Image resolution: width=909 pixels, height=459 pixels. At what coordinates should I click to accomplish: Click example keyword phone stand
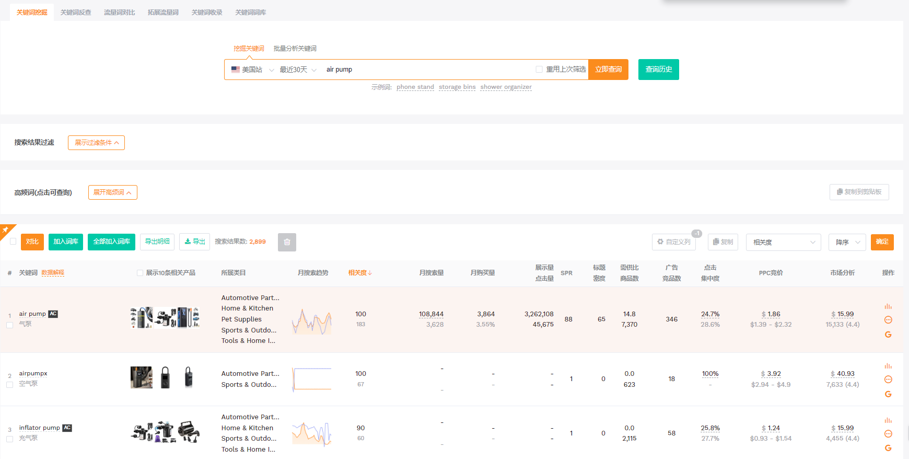point(415,87)
